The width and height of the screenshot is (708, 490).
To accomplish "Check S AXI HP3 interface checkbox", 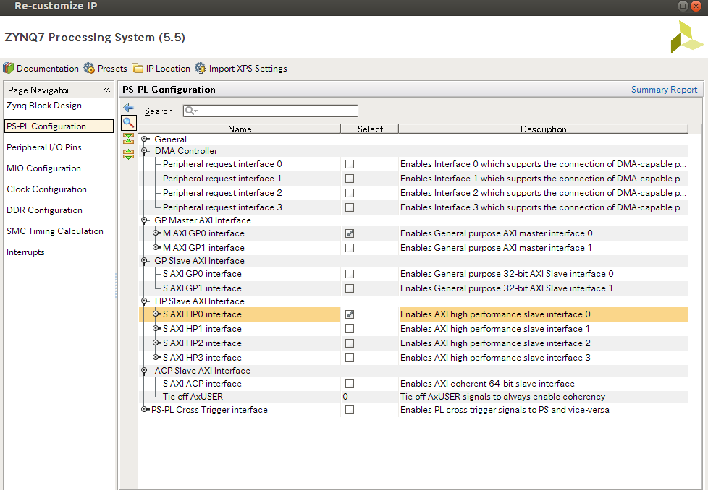I will coord(350,358).
